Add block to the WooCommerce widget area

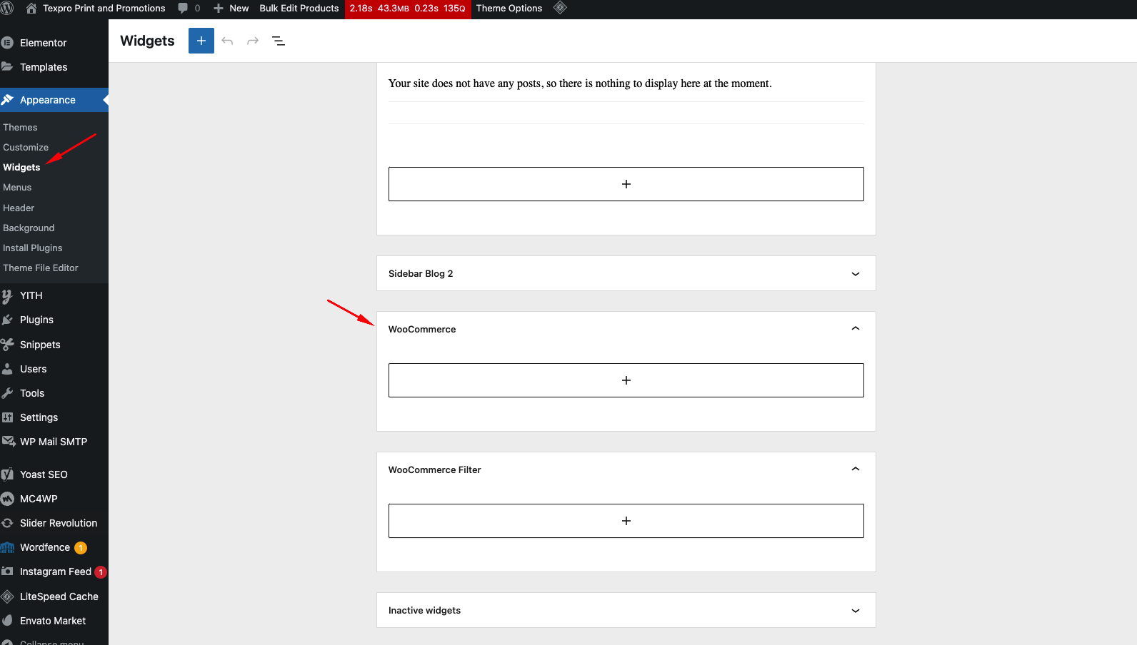626,380
